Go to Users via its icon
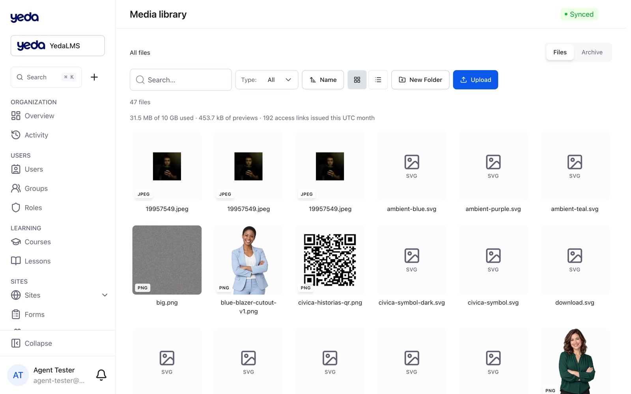Viewport: 631px width, 394px height. click(16, 169)
